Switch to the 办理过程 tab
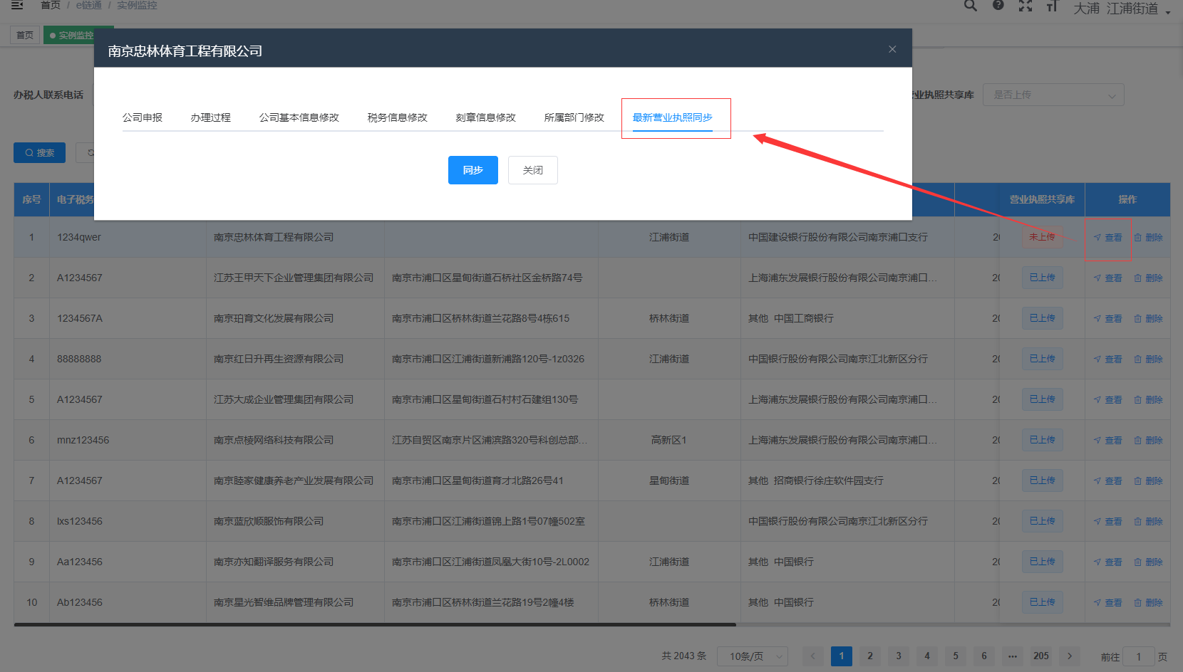1183x672 pixels. point(211,117)
